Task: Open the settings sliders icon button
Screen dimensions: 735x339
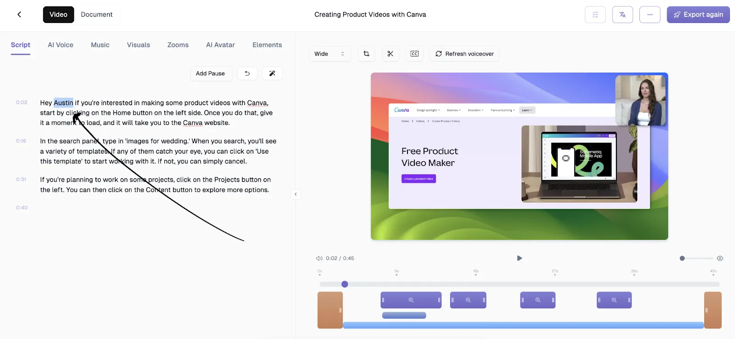Action: pyautogui.click(x=595, y=15)
